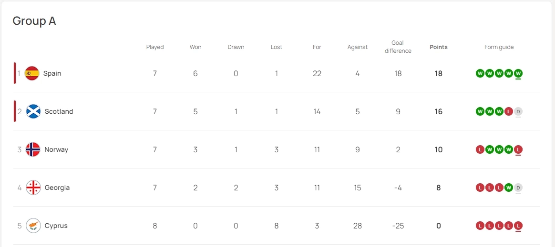Click Georgia's win badge in form guide

[x=509, y=188]
